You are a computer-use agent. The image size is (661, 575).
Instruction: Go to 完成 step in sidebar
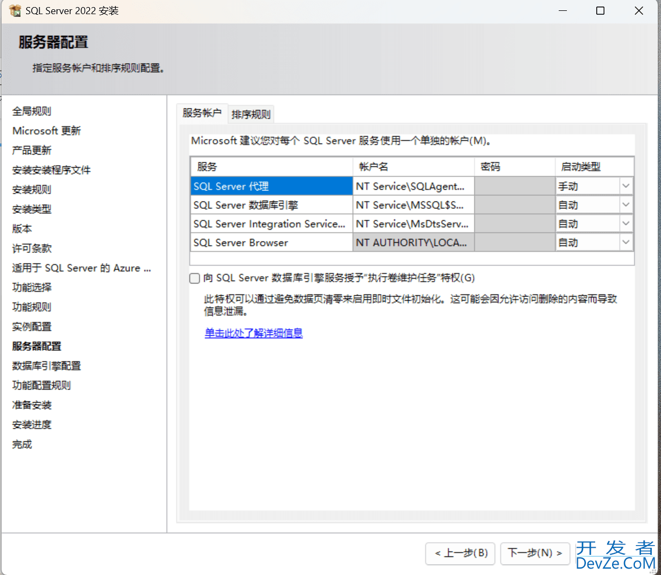click(22, 444)
